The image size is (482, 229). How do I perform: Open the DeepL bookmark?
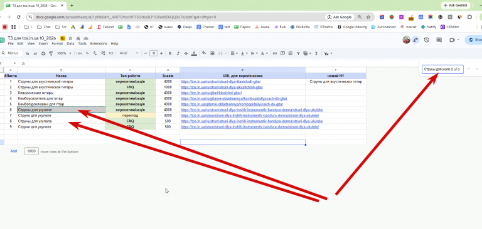tap(185, 27)
